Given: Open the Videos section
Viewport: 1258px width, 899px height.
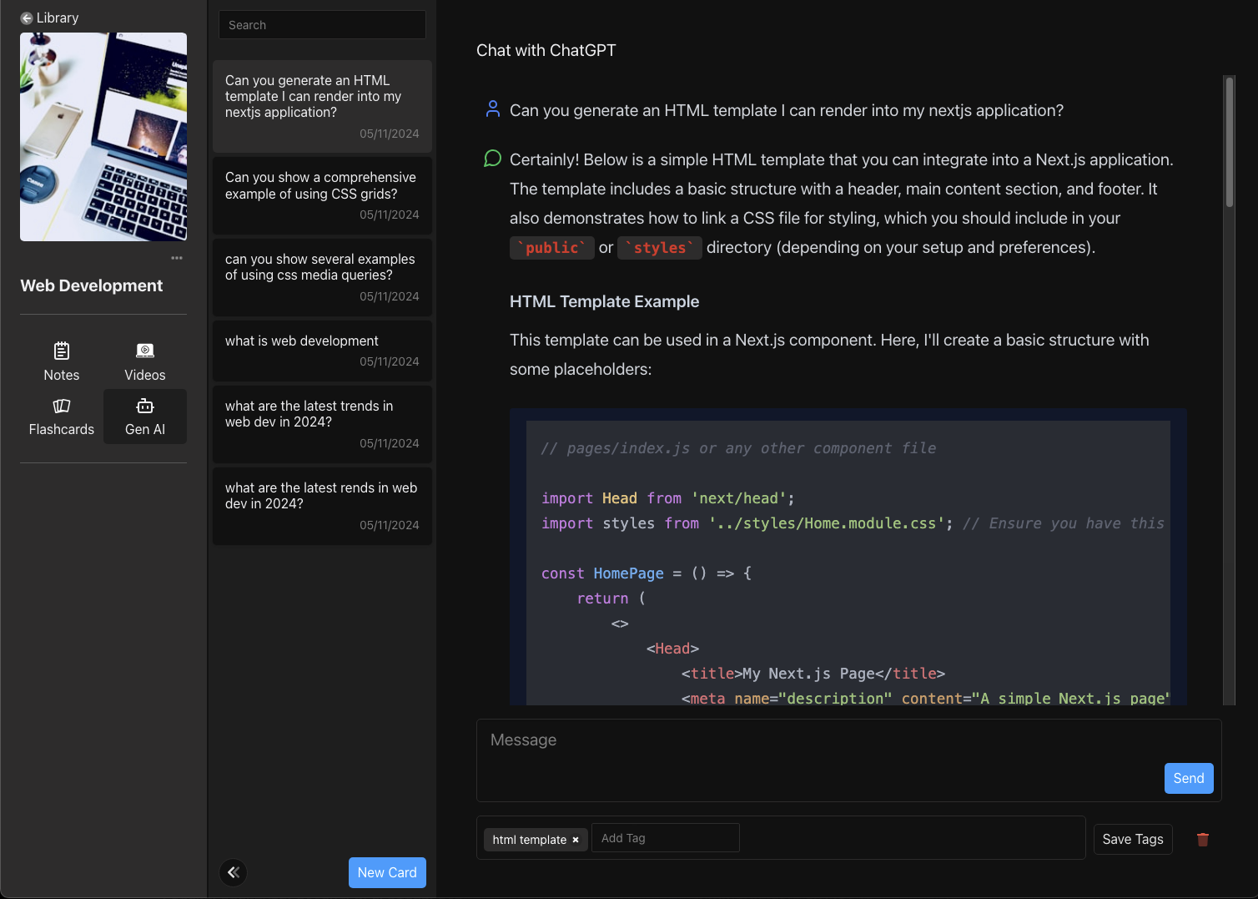Looking at the screenshot, I should [145, 362].
